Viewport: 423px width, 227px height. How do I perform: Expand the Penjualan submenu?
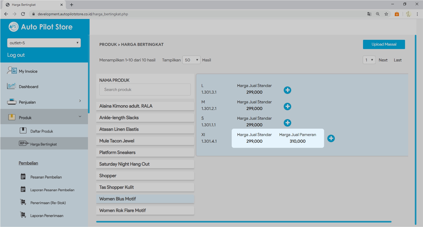[80, 101]
